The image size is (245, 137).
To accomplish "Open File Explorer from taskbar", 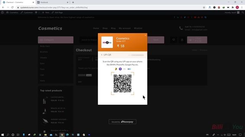I will click(46, 135).
